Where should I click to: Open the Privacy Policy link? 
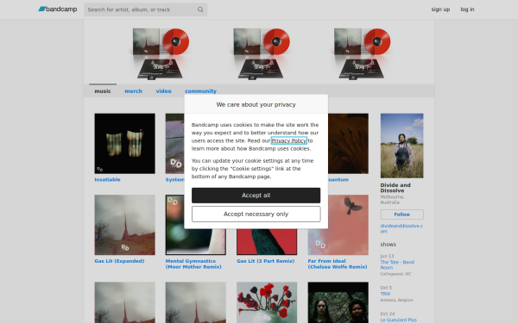(x=289, y=140)
